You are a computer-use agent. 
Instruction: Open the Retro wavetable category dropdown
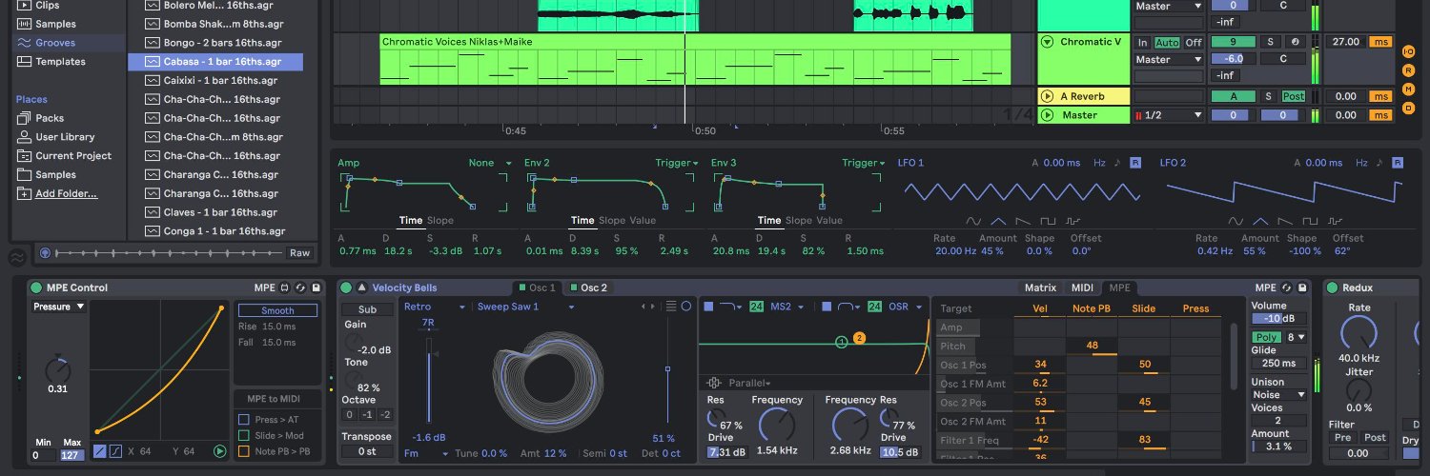[434, 307]
